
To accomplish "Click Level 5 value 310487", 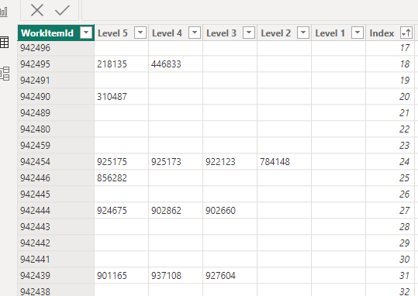I will (x=112, y=97).
